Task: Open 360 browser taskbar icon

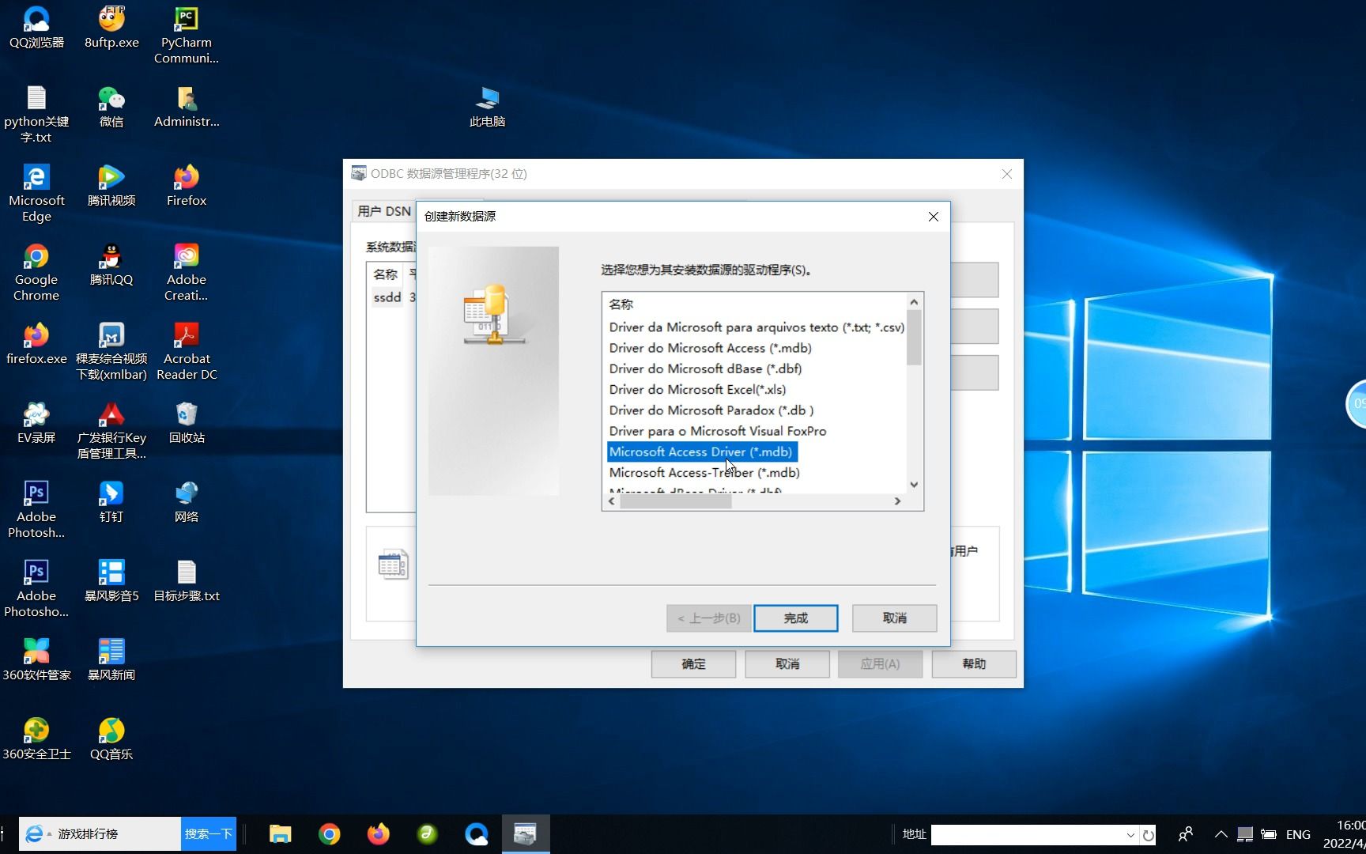Action: (427, 834)
